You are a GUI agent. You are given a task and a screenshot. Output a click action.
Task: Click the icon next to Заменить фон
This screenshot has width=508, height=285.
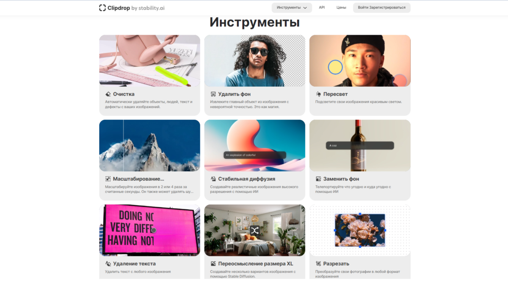point(318,179)
